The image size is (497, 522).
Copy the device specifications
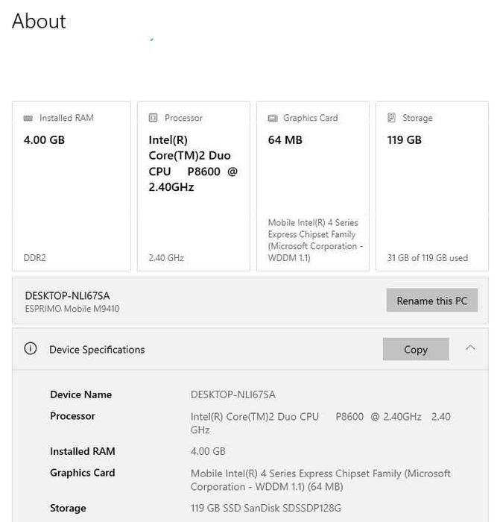pos(416,349)
